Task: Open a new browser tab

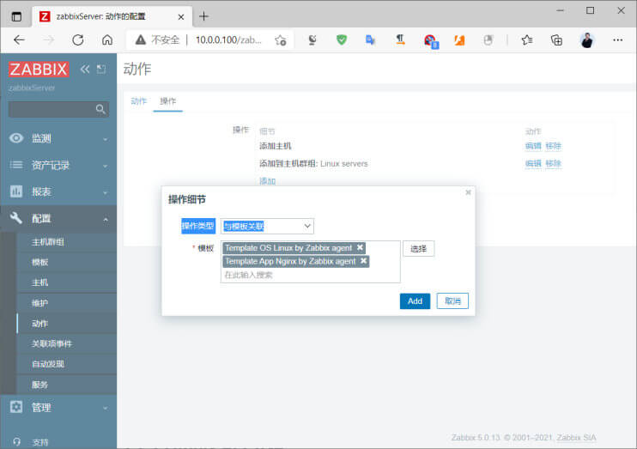Action: (x=204, y=16)
